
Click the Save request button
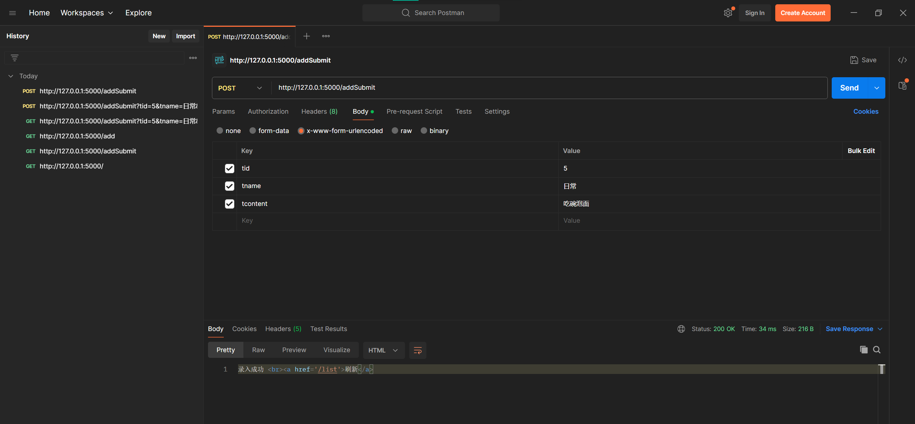tap(863, 60)
